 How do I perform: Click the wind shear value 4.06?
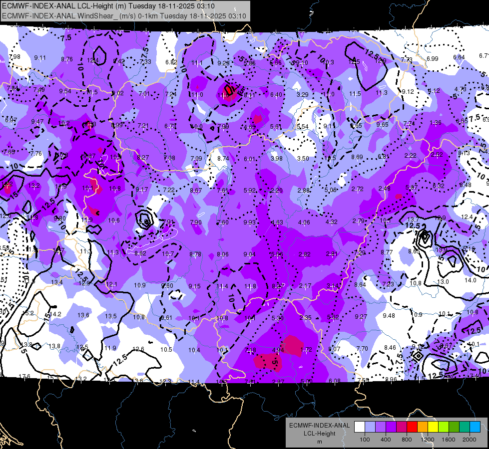pyautogui.click(x=304, y=222)
